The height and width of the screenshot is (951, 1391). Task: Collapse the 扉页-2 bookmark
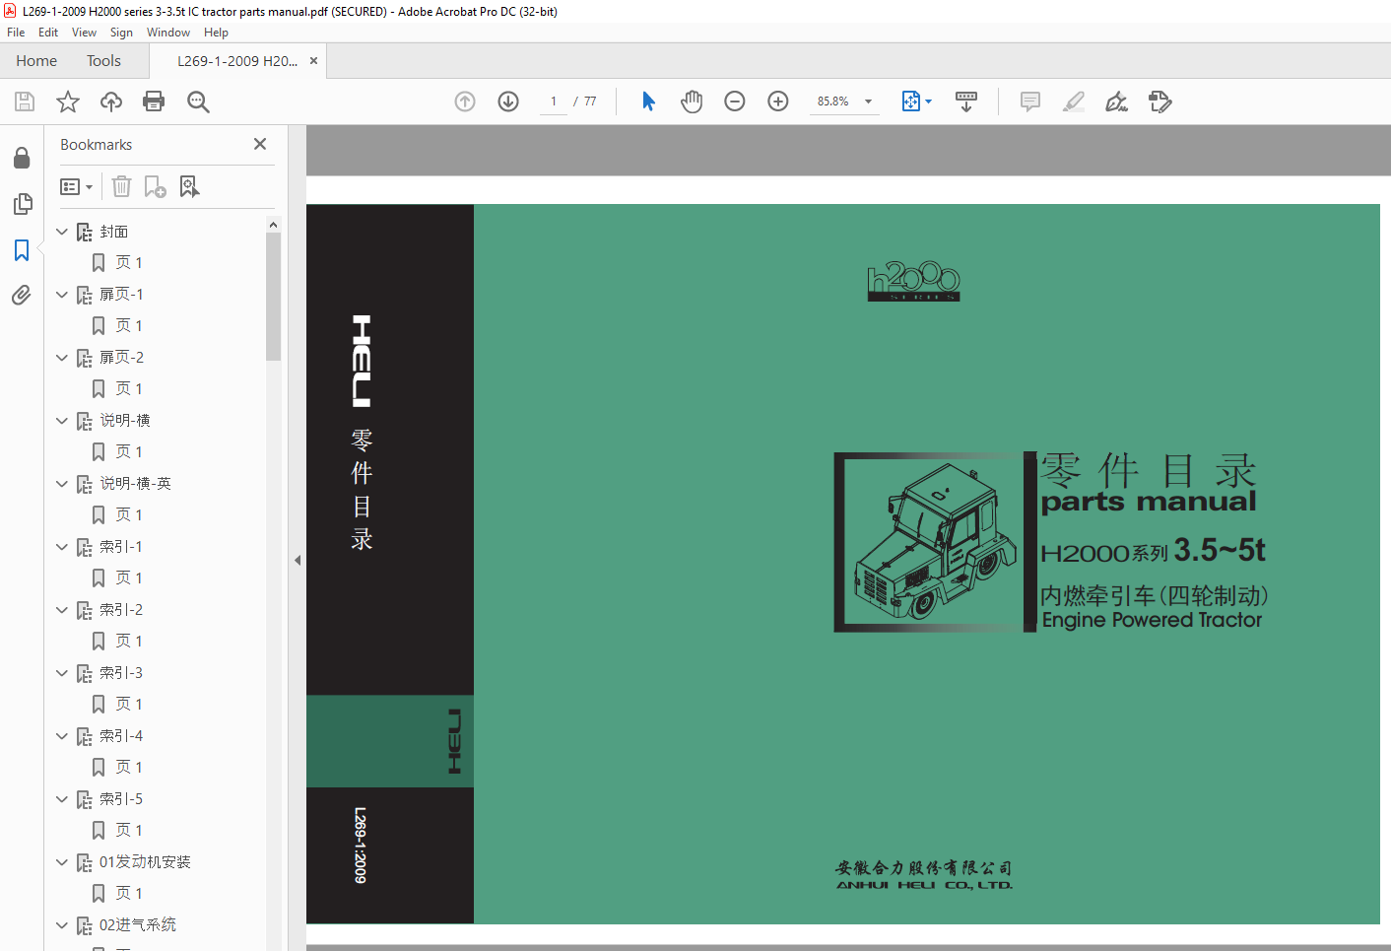[62, 358]
